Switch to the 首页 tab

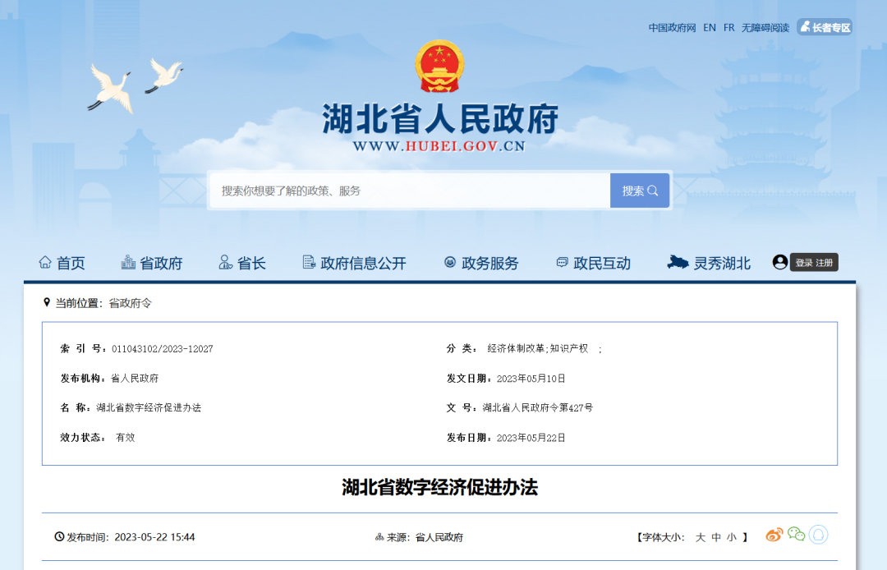70,262
